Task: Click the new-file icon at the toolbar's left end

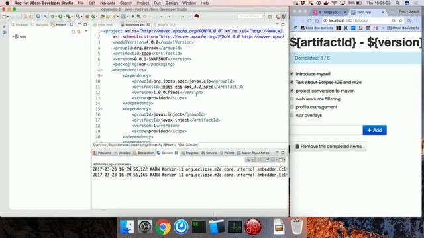Action: coord(5,16)
